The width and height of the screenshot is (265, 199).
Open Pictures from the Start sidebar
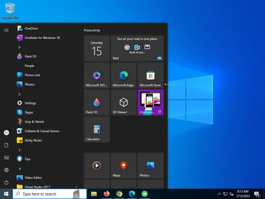pyautogui.click(x=6, y=158)
